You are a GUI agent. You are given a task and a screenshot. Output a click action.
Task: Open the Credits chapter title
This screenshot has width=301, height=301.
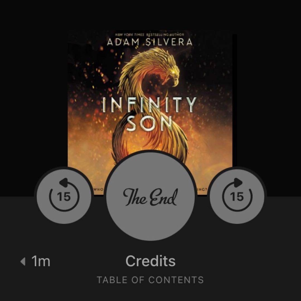[x=151, y=261]
